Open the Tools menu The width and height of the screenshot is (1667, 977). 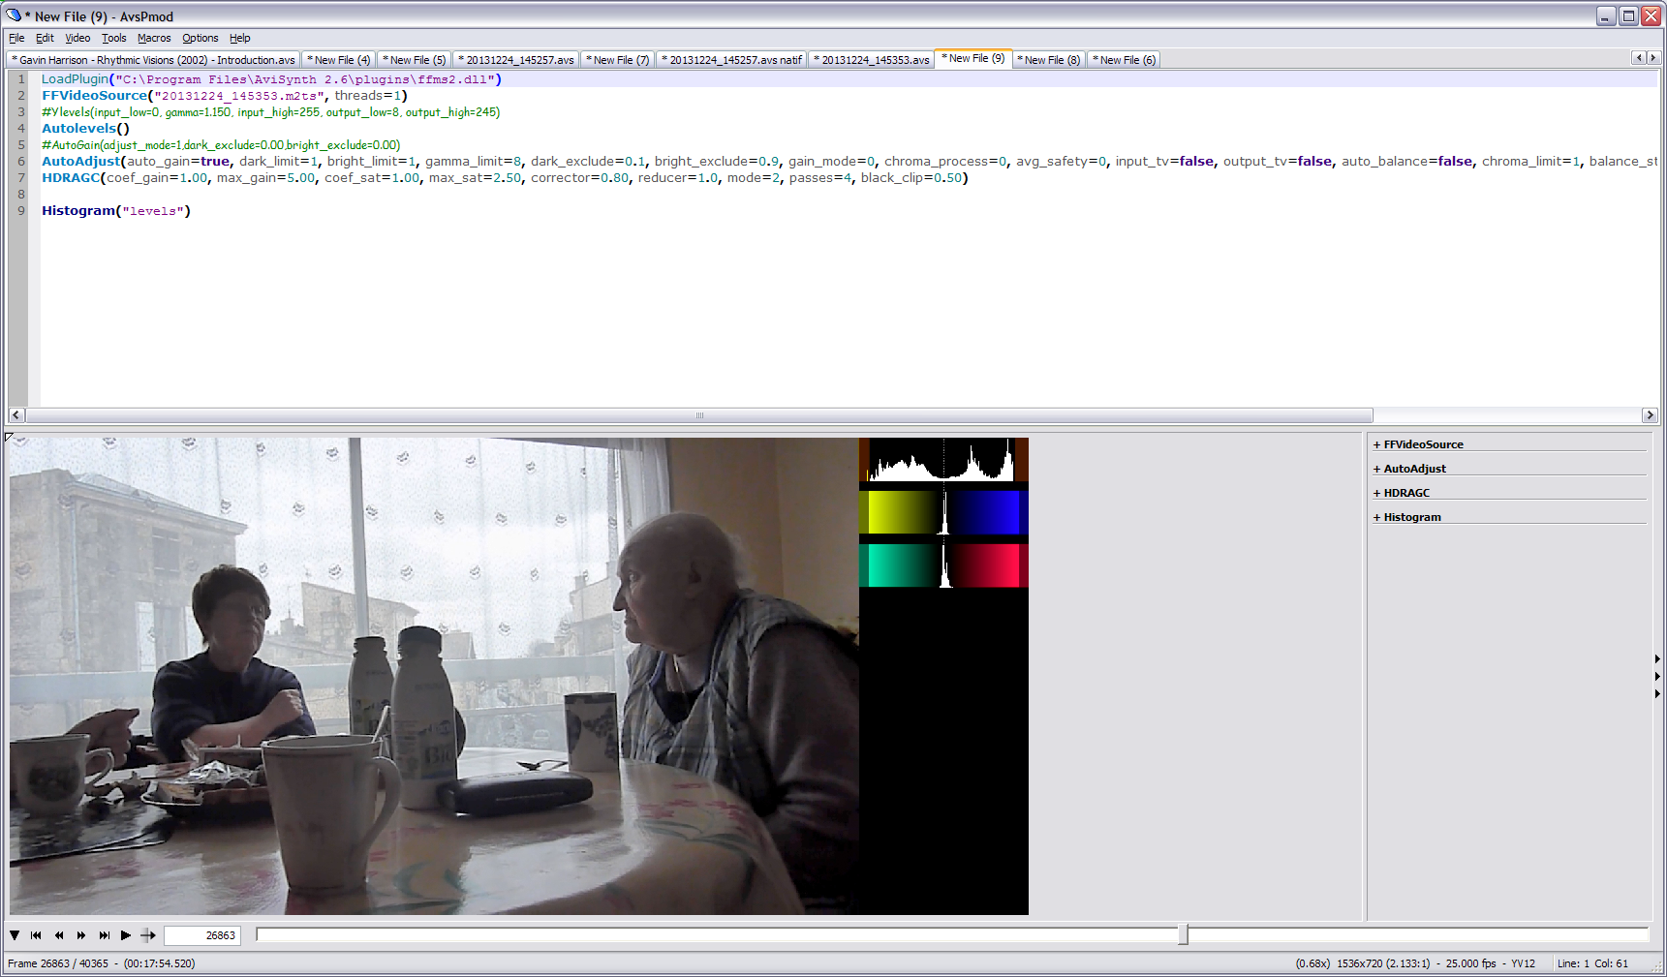point(114,38)
